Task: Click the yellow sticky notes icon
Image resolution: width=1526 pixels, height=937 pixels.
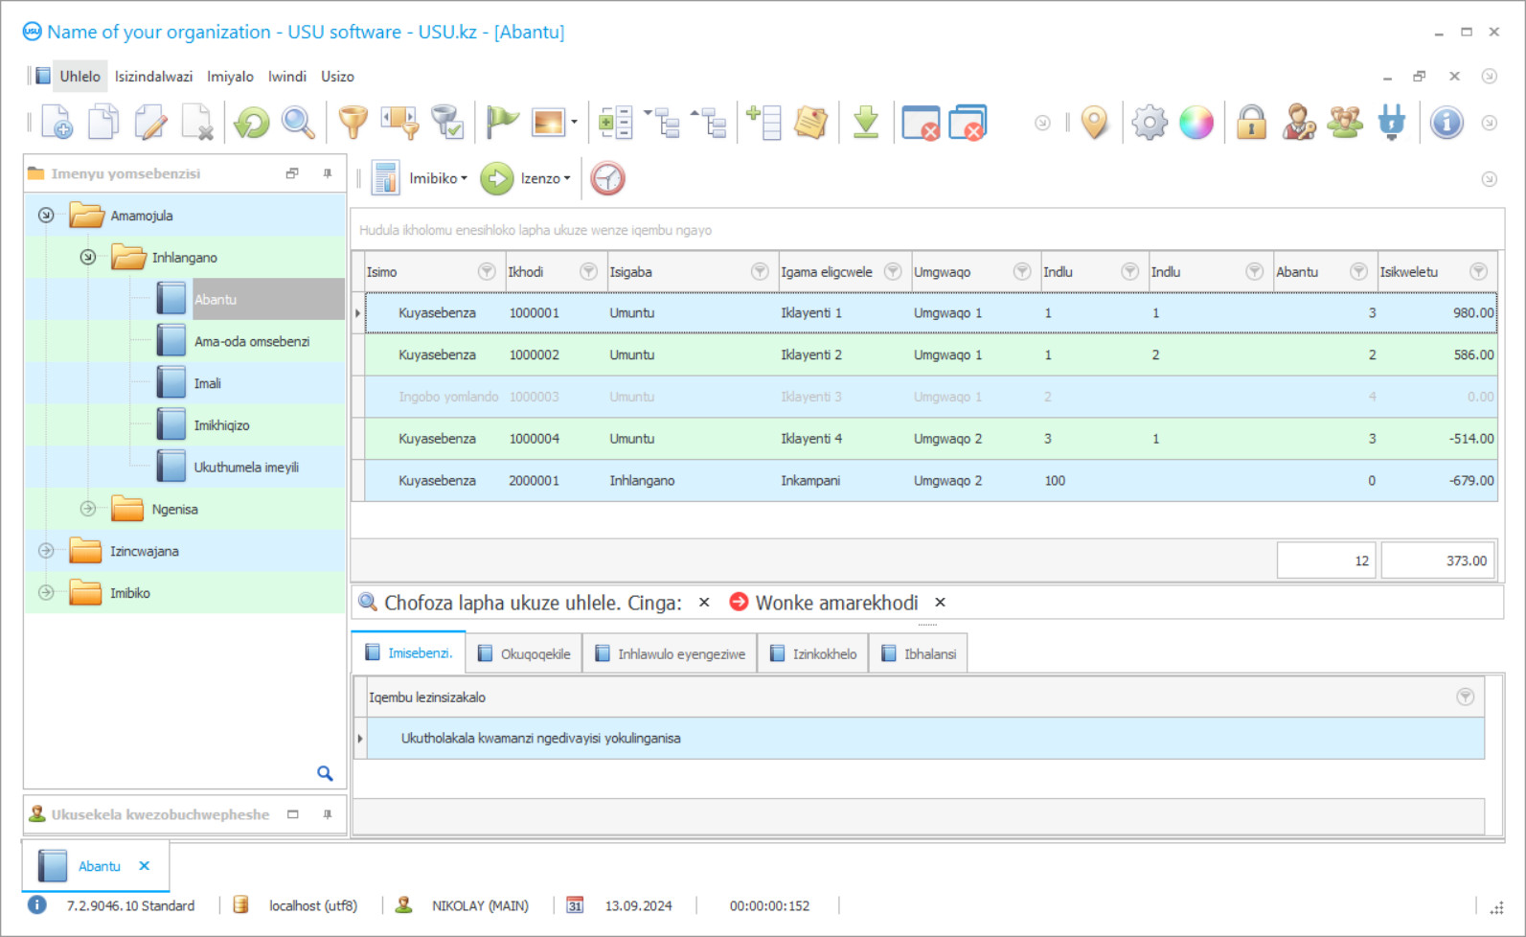Action: point(811,123)
